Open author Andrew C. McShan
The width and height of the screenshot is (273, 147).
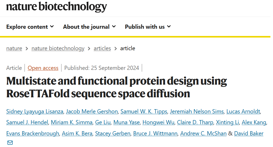click(x=203, y=134)
